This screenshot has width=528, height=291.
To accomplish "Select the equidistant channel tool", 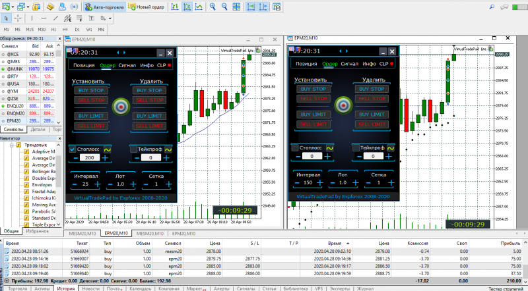I will coord(68,18).
